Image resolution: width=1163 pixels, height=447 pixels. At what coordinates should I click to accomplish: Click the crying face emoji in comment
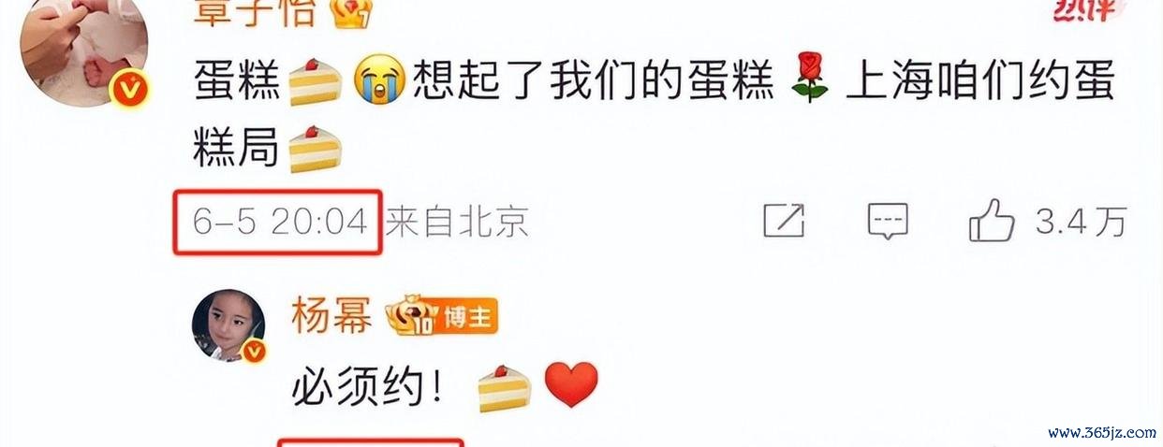(380, 80)
